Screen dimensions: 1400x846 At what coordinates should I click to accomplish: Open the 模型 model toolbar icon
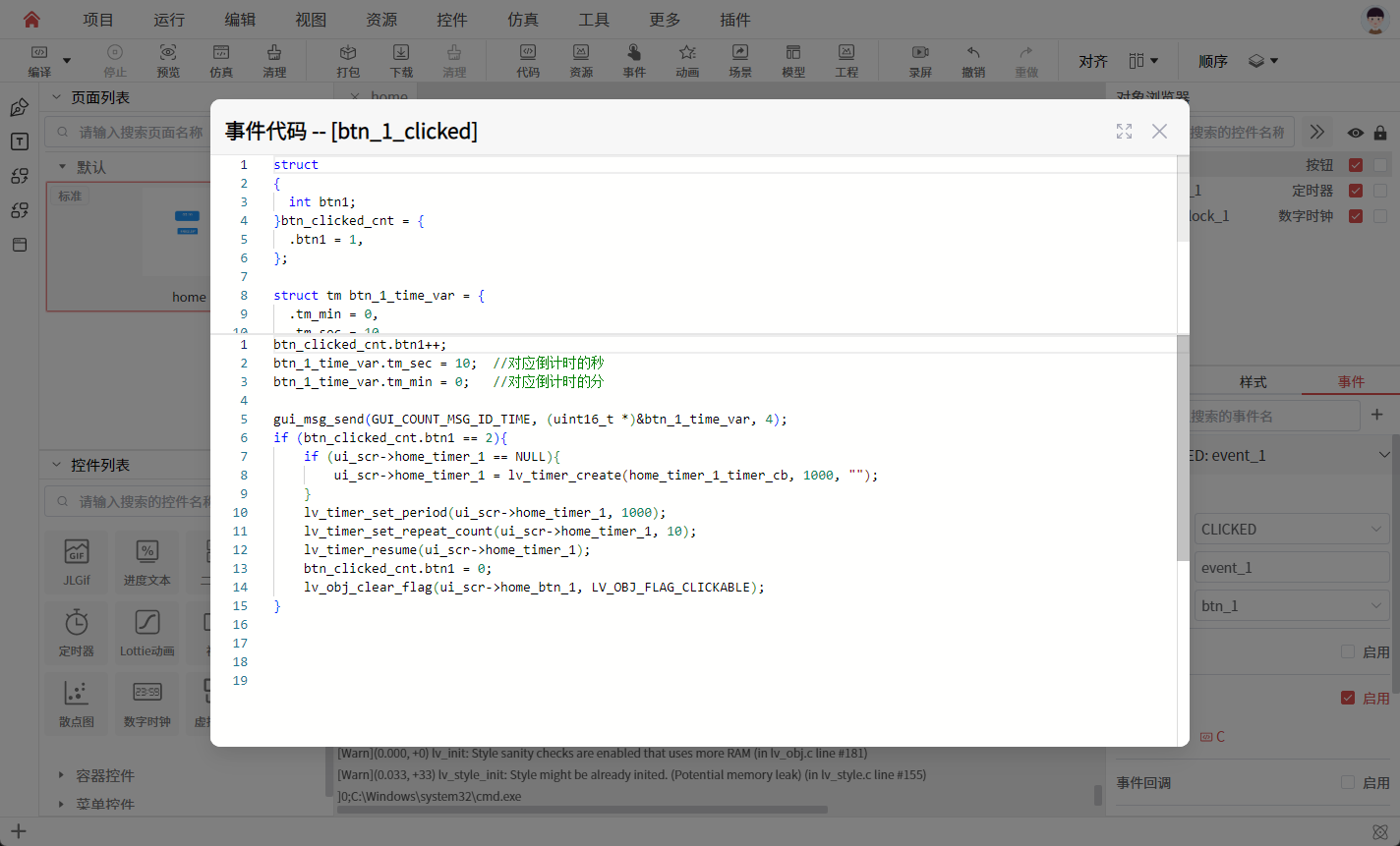(793, 61)
